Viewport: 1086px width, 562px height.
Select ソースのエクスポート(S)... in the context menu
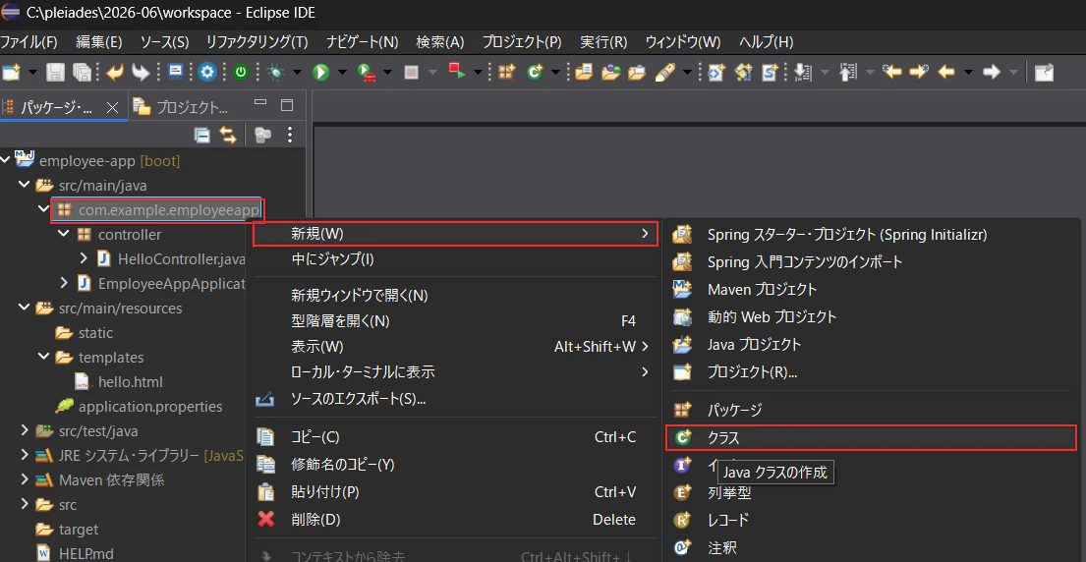[454, 399]
